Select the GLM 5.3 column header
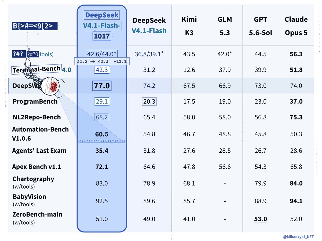Image resolution: width=322 pixels, height=241 pixels. 225,26
